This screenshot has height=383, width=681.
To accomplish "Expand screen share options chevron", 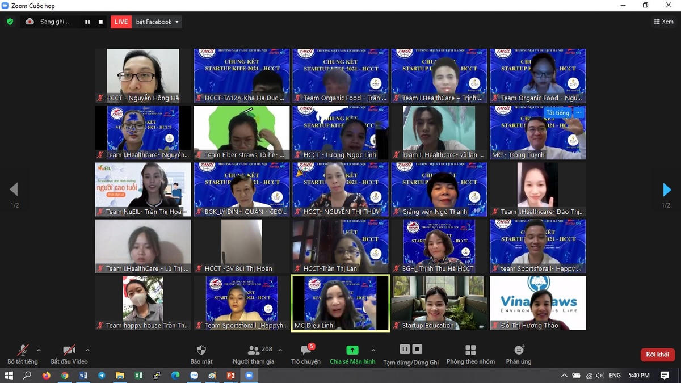I will tap(373, 349).
